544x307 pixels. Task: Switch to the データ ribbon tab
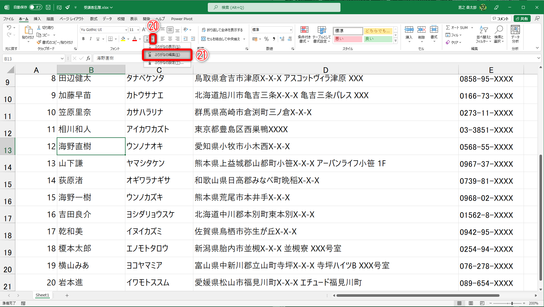pyautogui.click(x=107, y=19)
